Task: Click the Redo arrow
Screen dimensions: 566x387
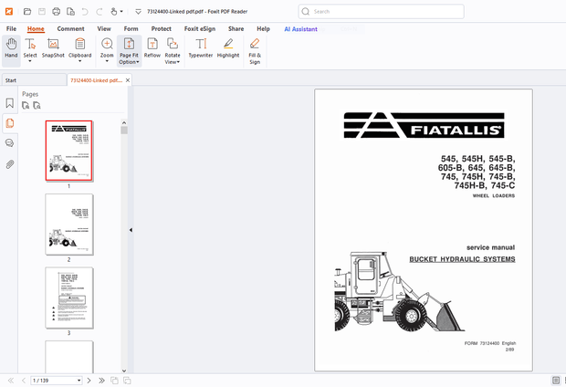Action: 100,12
